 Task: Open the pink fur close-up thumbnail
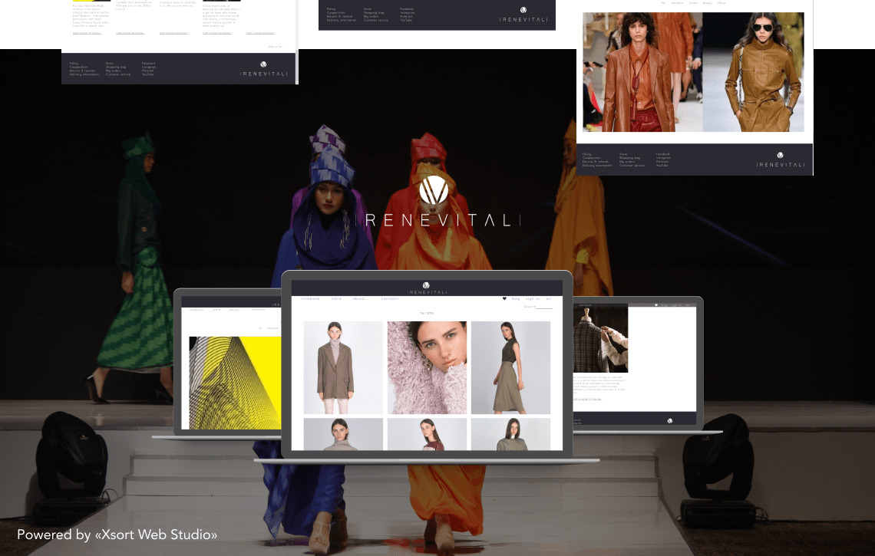click(427, 367)
